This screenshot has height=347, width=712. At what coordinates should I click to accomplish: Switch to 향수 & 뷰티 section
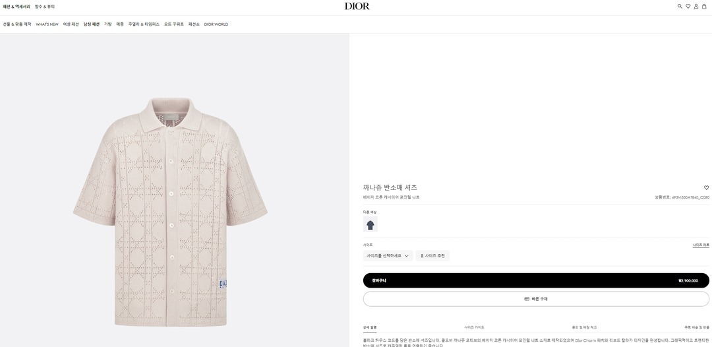tap(45, 7)
